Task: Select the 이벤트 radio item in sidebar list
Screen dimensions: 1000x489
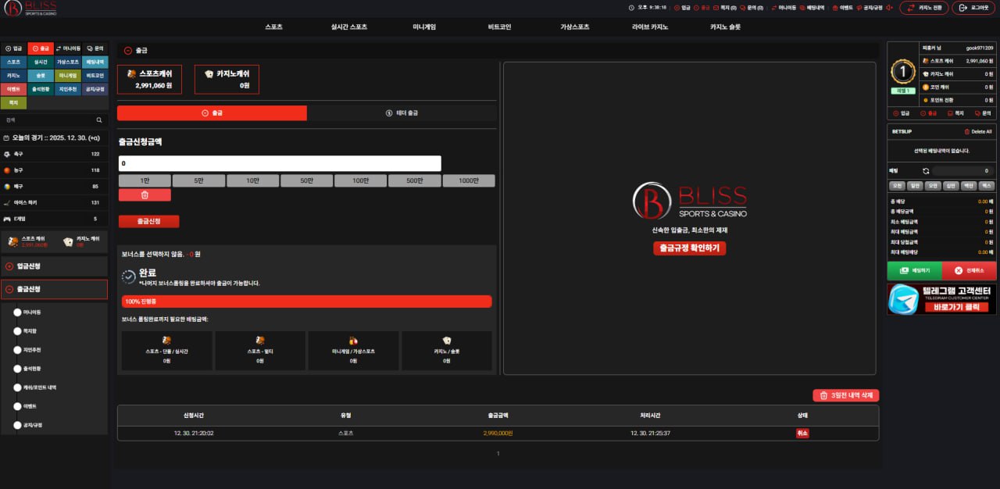Action: pyautogui.click(x=18, y=406)
